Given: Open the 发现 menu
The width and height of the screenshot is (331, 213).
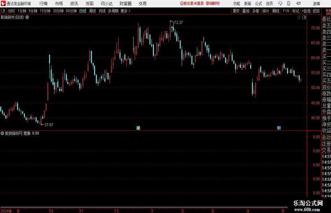Looking at the screenshot, I should [x=90, y=3].
